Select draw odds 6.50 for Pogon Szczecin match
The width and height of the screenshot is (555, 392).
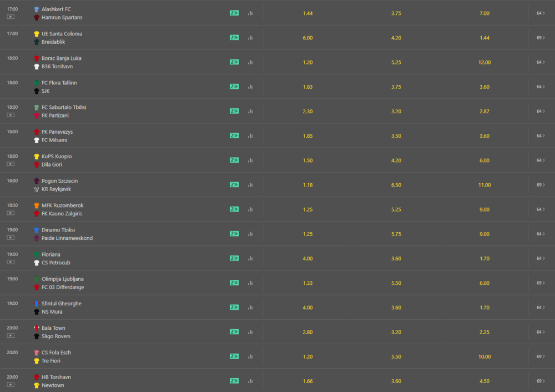coord(396,185)
